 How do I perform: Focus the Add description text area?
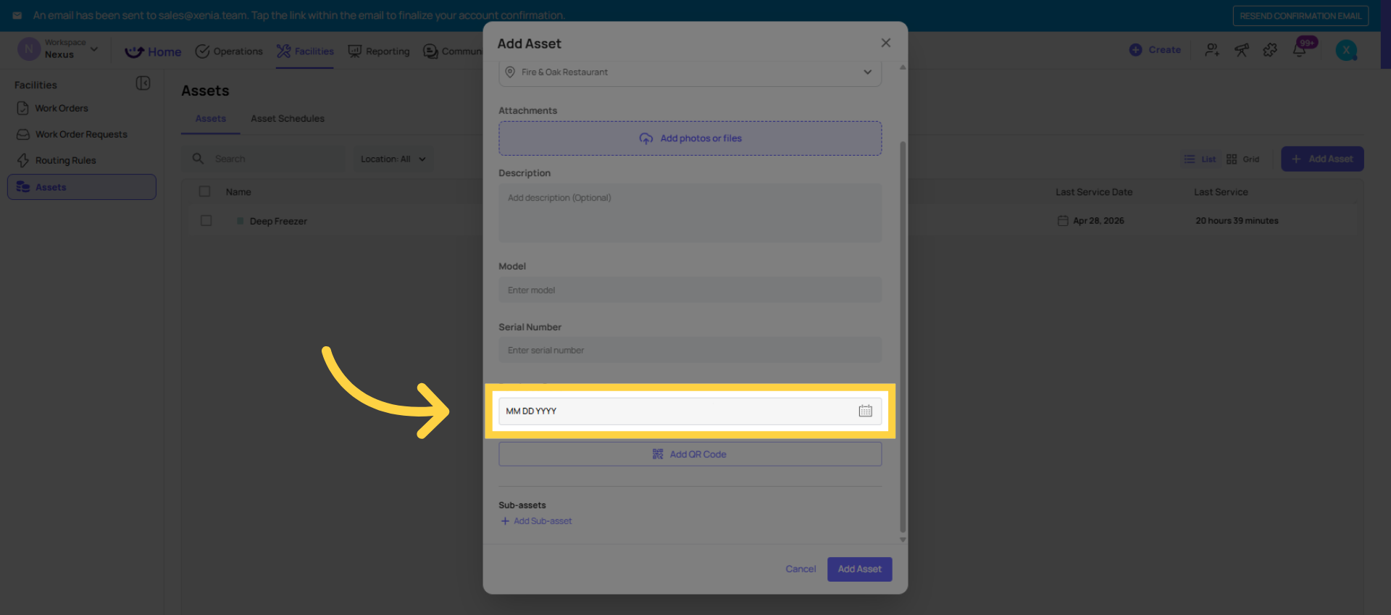point(690,212)
